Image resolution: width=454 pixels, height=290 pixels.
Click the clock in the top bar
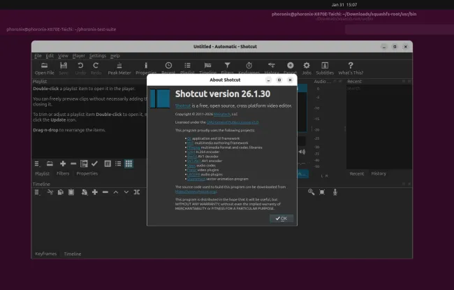[344, 5]
